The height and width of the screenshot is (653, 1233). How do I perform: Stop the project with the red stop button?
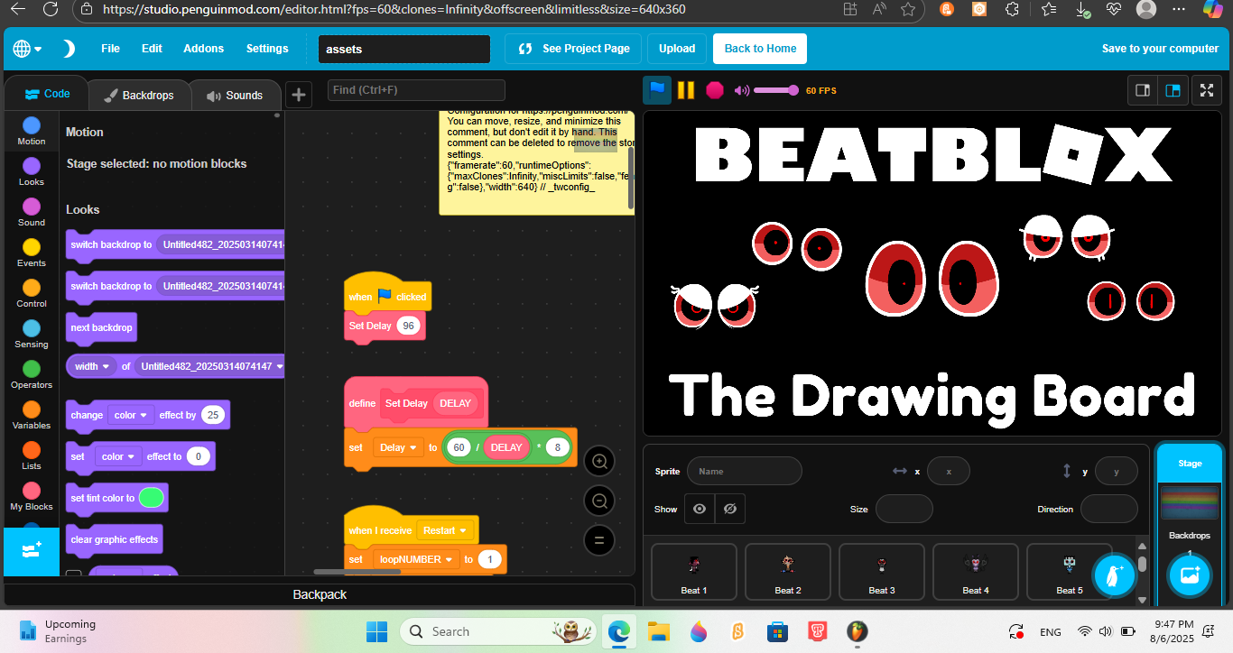coord(715,90)
